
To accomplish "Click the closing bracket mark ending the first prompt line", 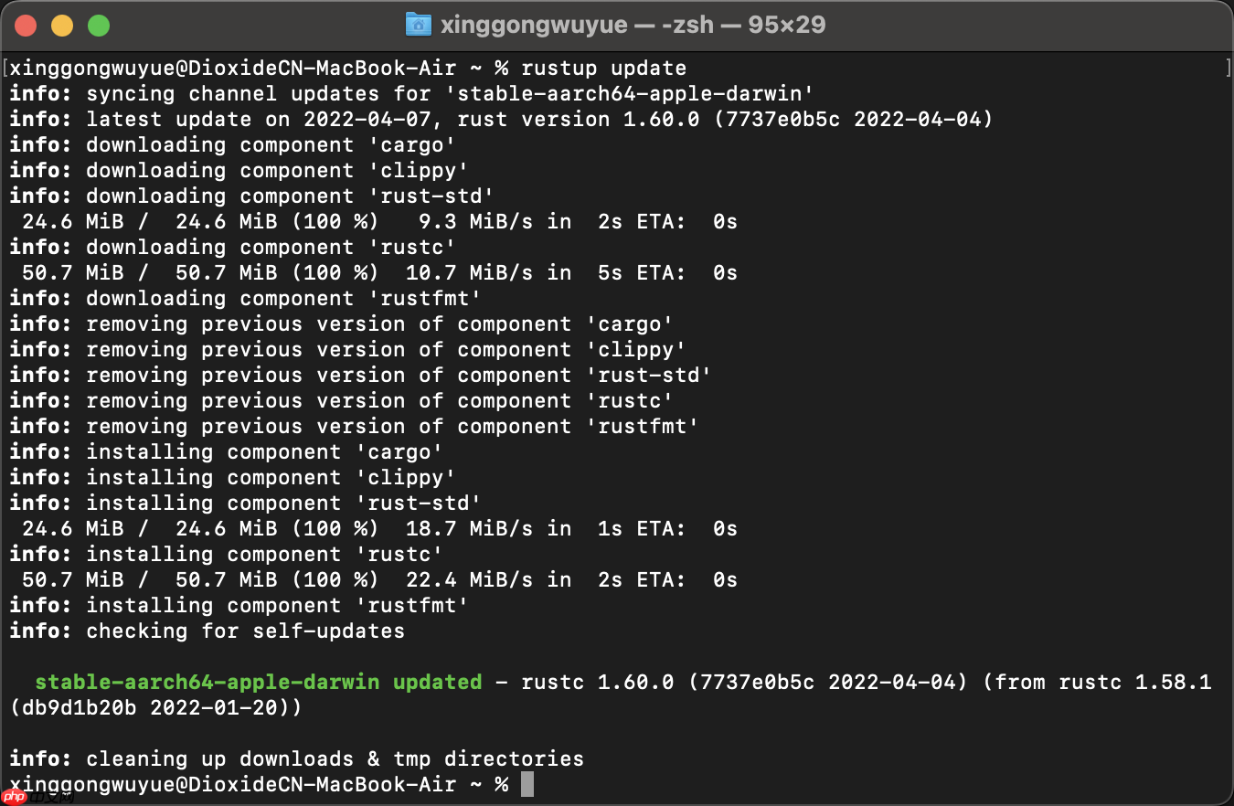I will tap(1228, 69).
